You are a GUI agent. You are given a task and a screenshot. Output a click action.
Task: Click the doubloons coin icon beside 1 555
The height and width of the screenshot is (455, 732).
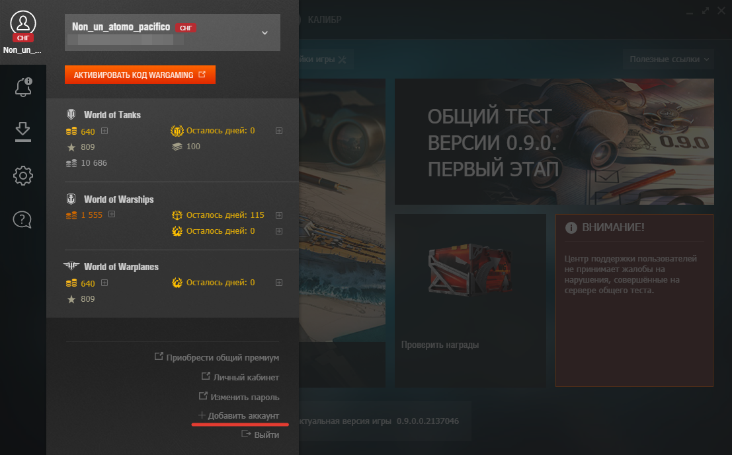point(71,215)
